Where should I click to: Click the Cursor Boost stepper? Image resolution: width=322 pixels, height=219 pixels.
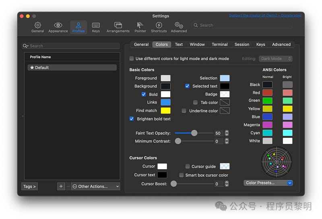coord(227,184)
